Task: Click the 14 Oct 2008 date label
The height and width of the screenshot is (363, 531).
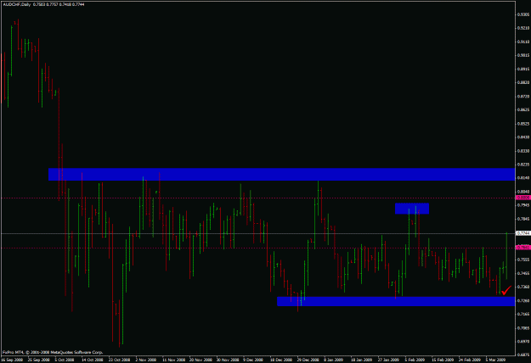Action: pos(92,360)
